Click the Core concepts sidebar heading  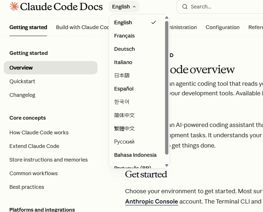pyautogui.click(x=28, y=118)
